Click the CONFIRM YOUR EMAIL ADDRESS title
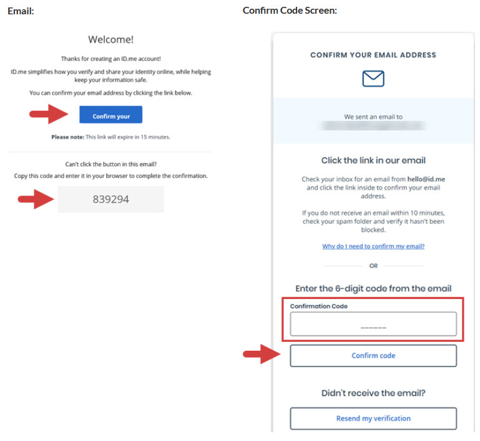Viewport: 480px width, 441px height. click(x=373, y=55)
